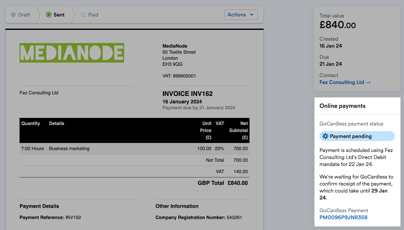Screen dimensions: 404x230
Task: Click the Online payments panel heading
Action: (342, 106)
